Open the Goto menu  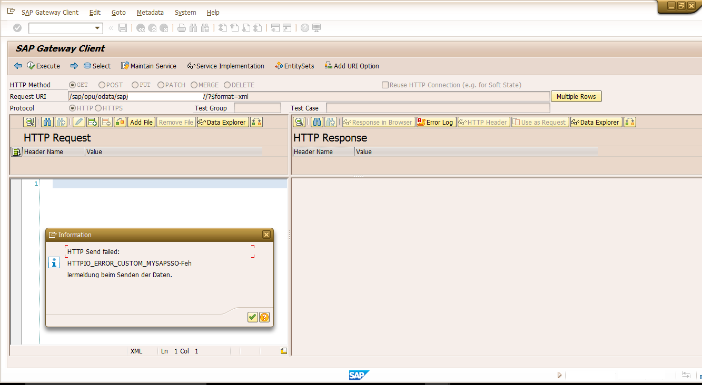tap(118, 12)
